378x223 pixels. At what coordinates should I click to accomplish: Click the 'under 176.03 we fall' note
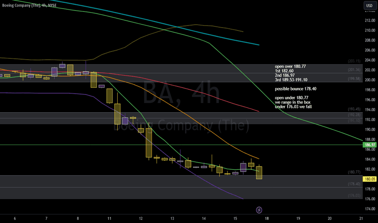(x=293, y=107)
